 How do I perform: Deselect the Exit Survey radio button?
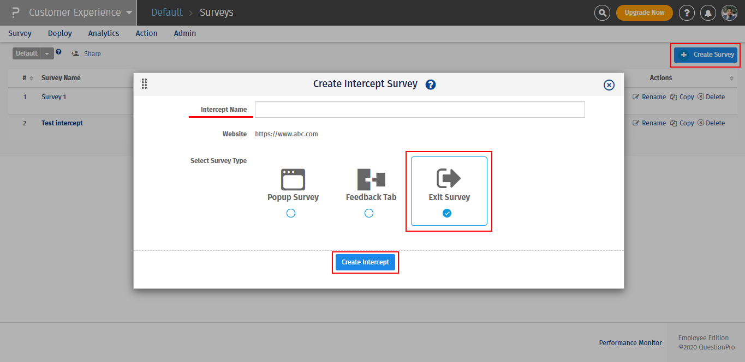(x=447, y=213)
